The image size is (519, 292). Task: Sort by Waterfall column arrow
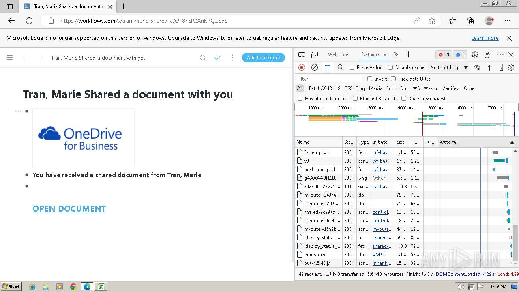point(512,142)
